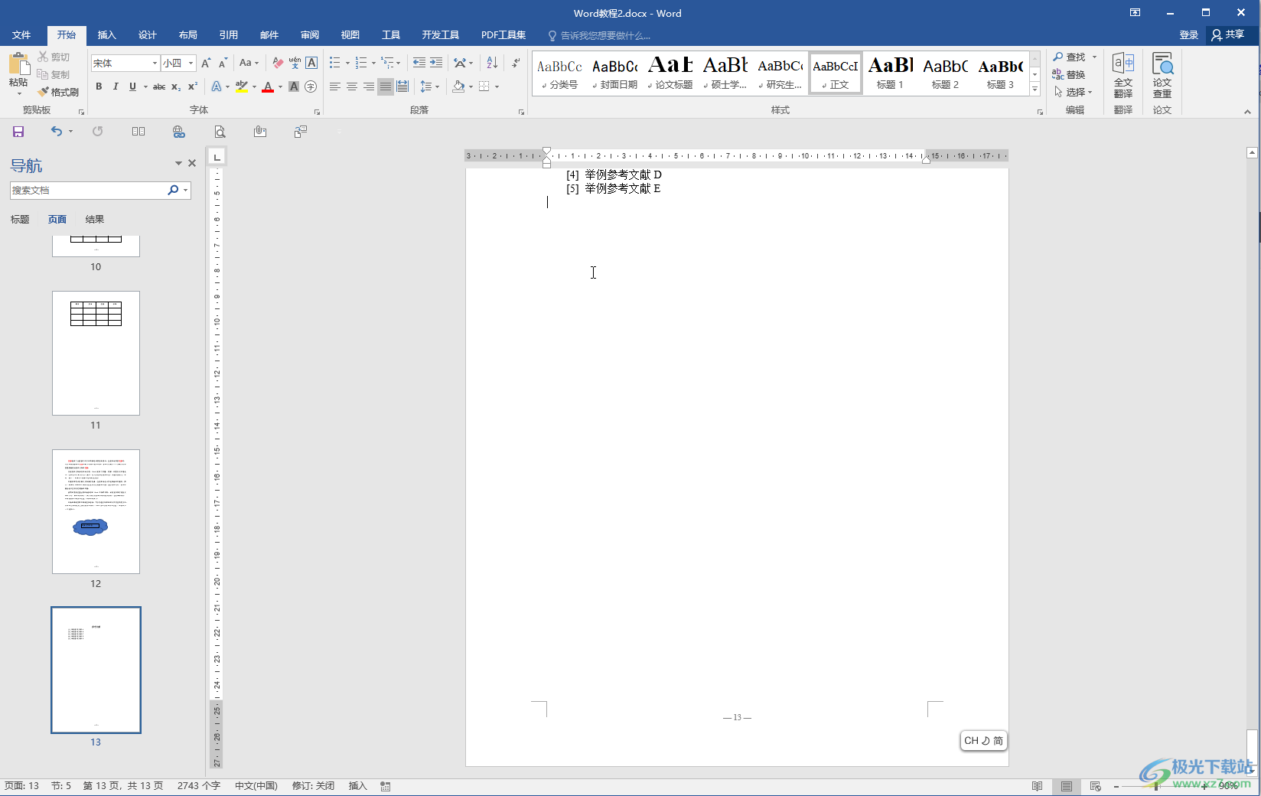Click the Undo arrow icon

point(57,132)
